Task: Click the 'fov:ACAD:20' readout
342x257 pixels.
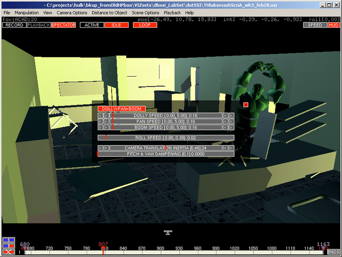Action: coord(20,19)
